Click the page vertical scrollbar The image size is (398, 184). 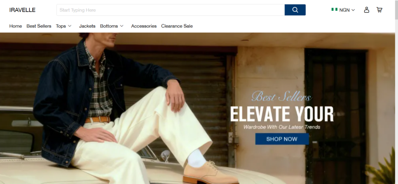[x=396, y=92]
